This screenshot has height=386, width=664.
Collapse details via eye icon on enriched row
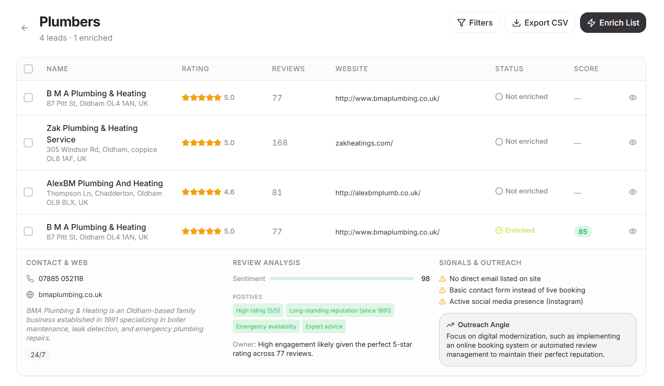point(633,231)
